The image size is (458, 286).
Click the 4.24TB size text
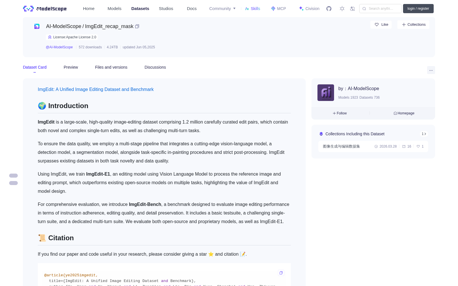tap(112, 47)
